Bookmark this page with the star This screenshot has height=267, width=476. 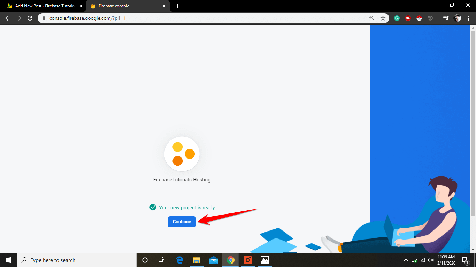(x=383, y=18)
